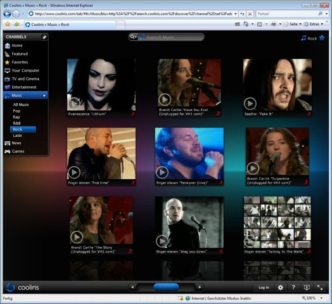Click red arrow link on Evanescence "Lithium"
This screenshot has height=304, width=332.
133,114
